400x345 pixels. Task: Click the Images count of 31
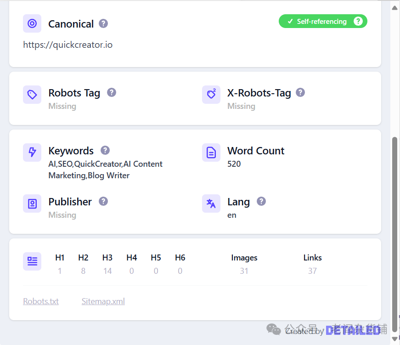point(244,271)
